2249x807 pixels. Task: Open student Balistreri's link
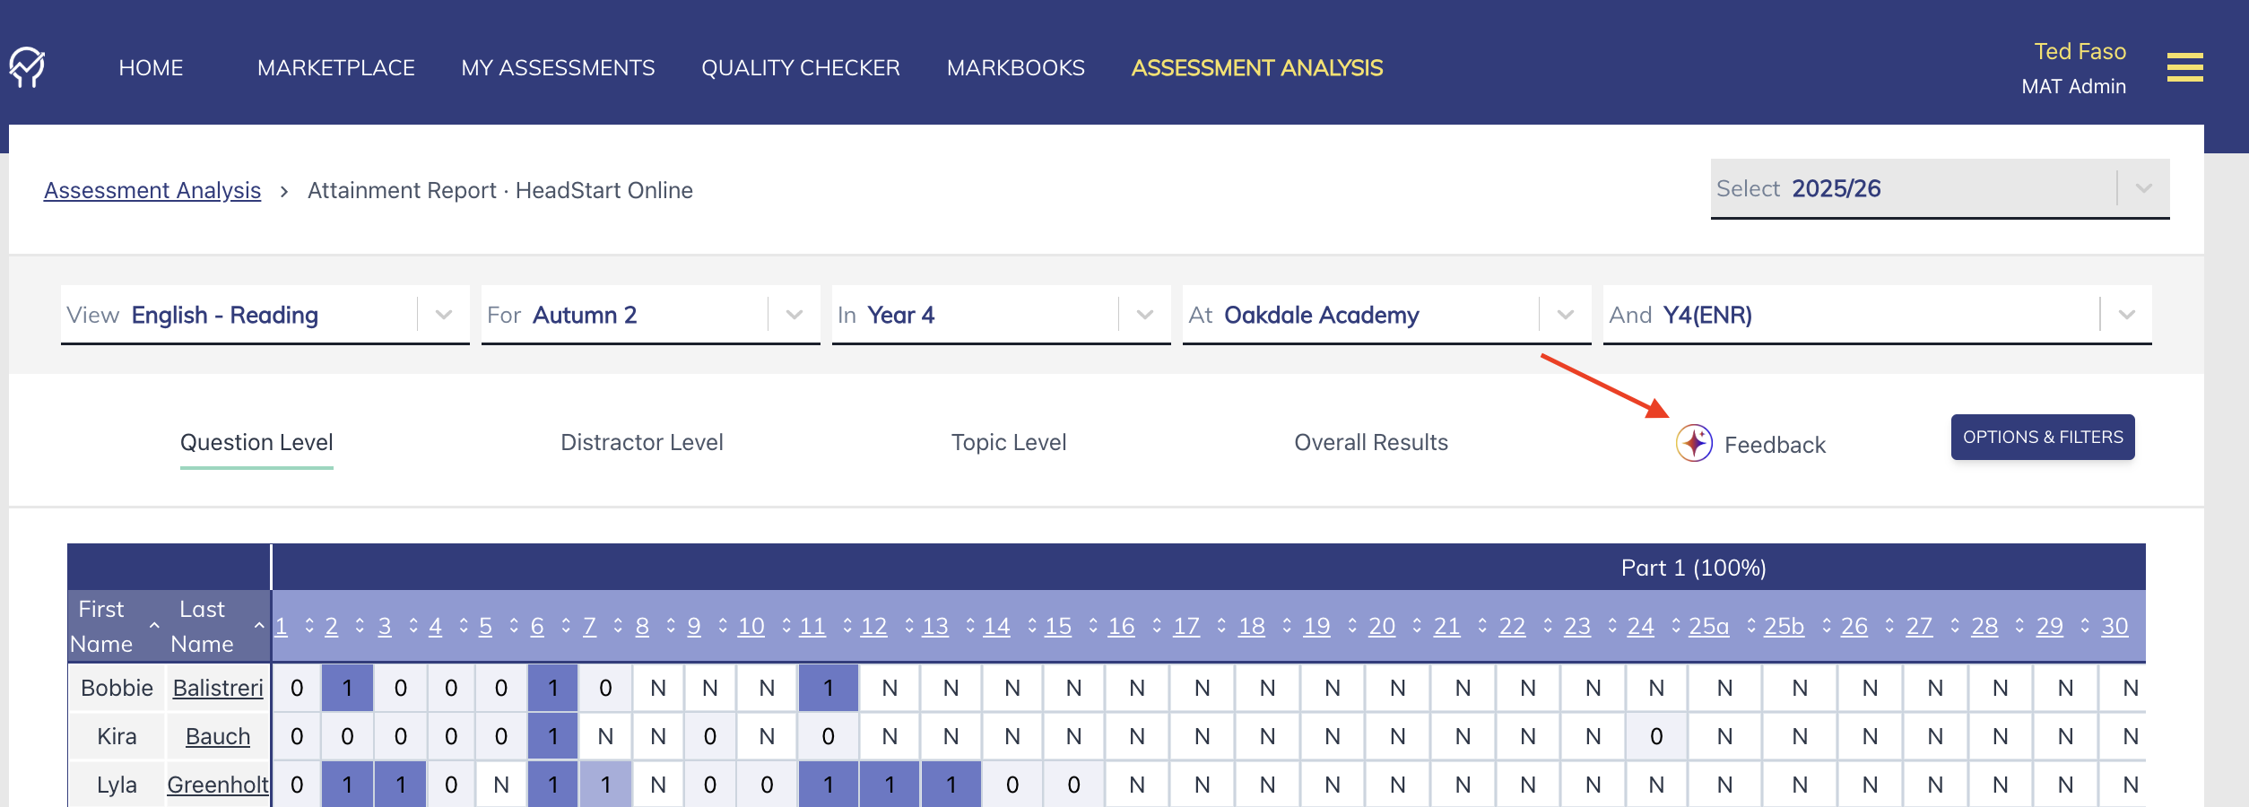(218, 688)
